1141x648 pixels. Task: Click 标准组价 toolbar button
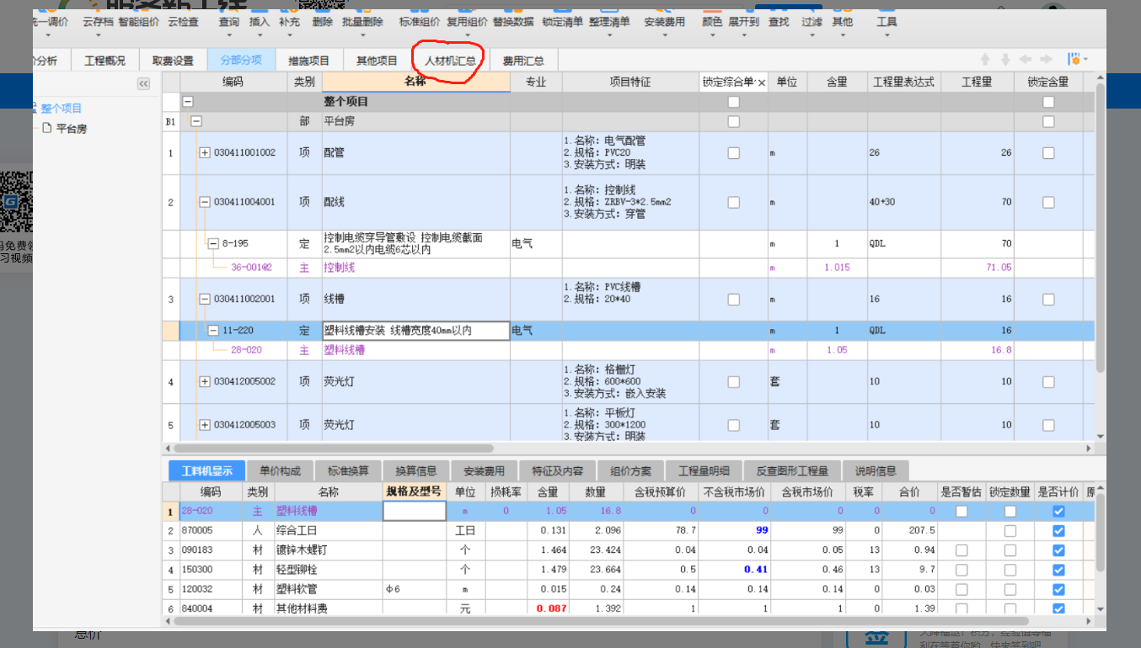[x=420, y=22]
